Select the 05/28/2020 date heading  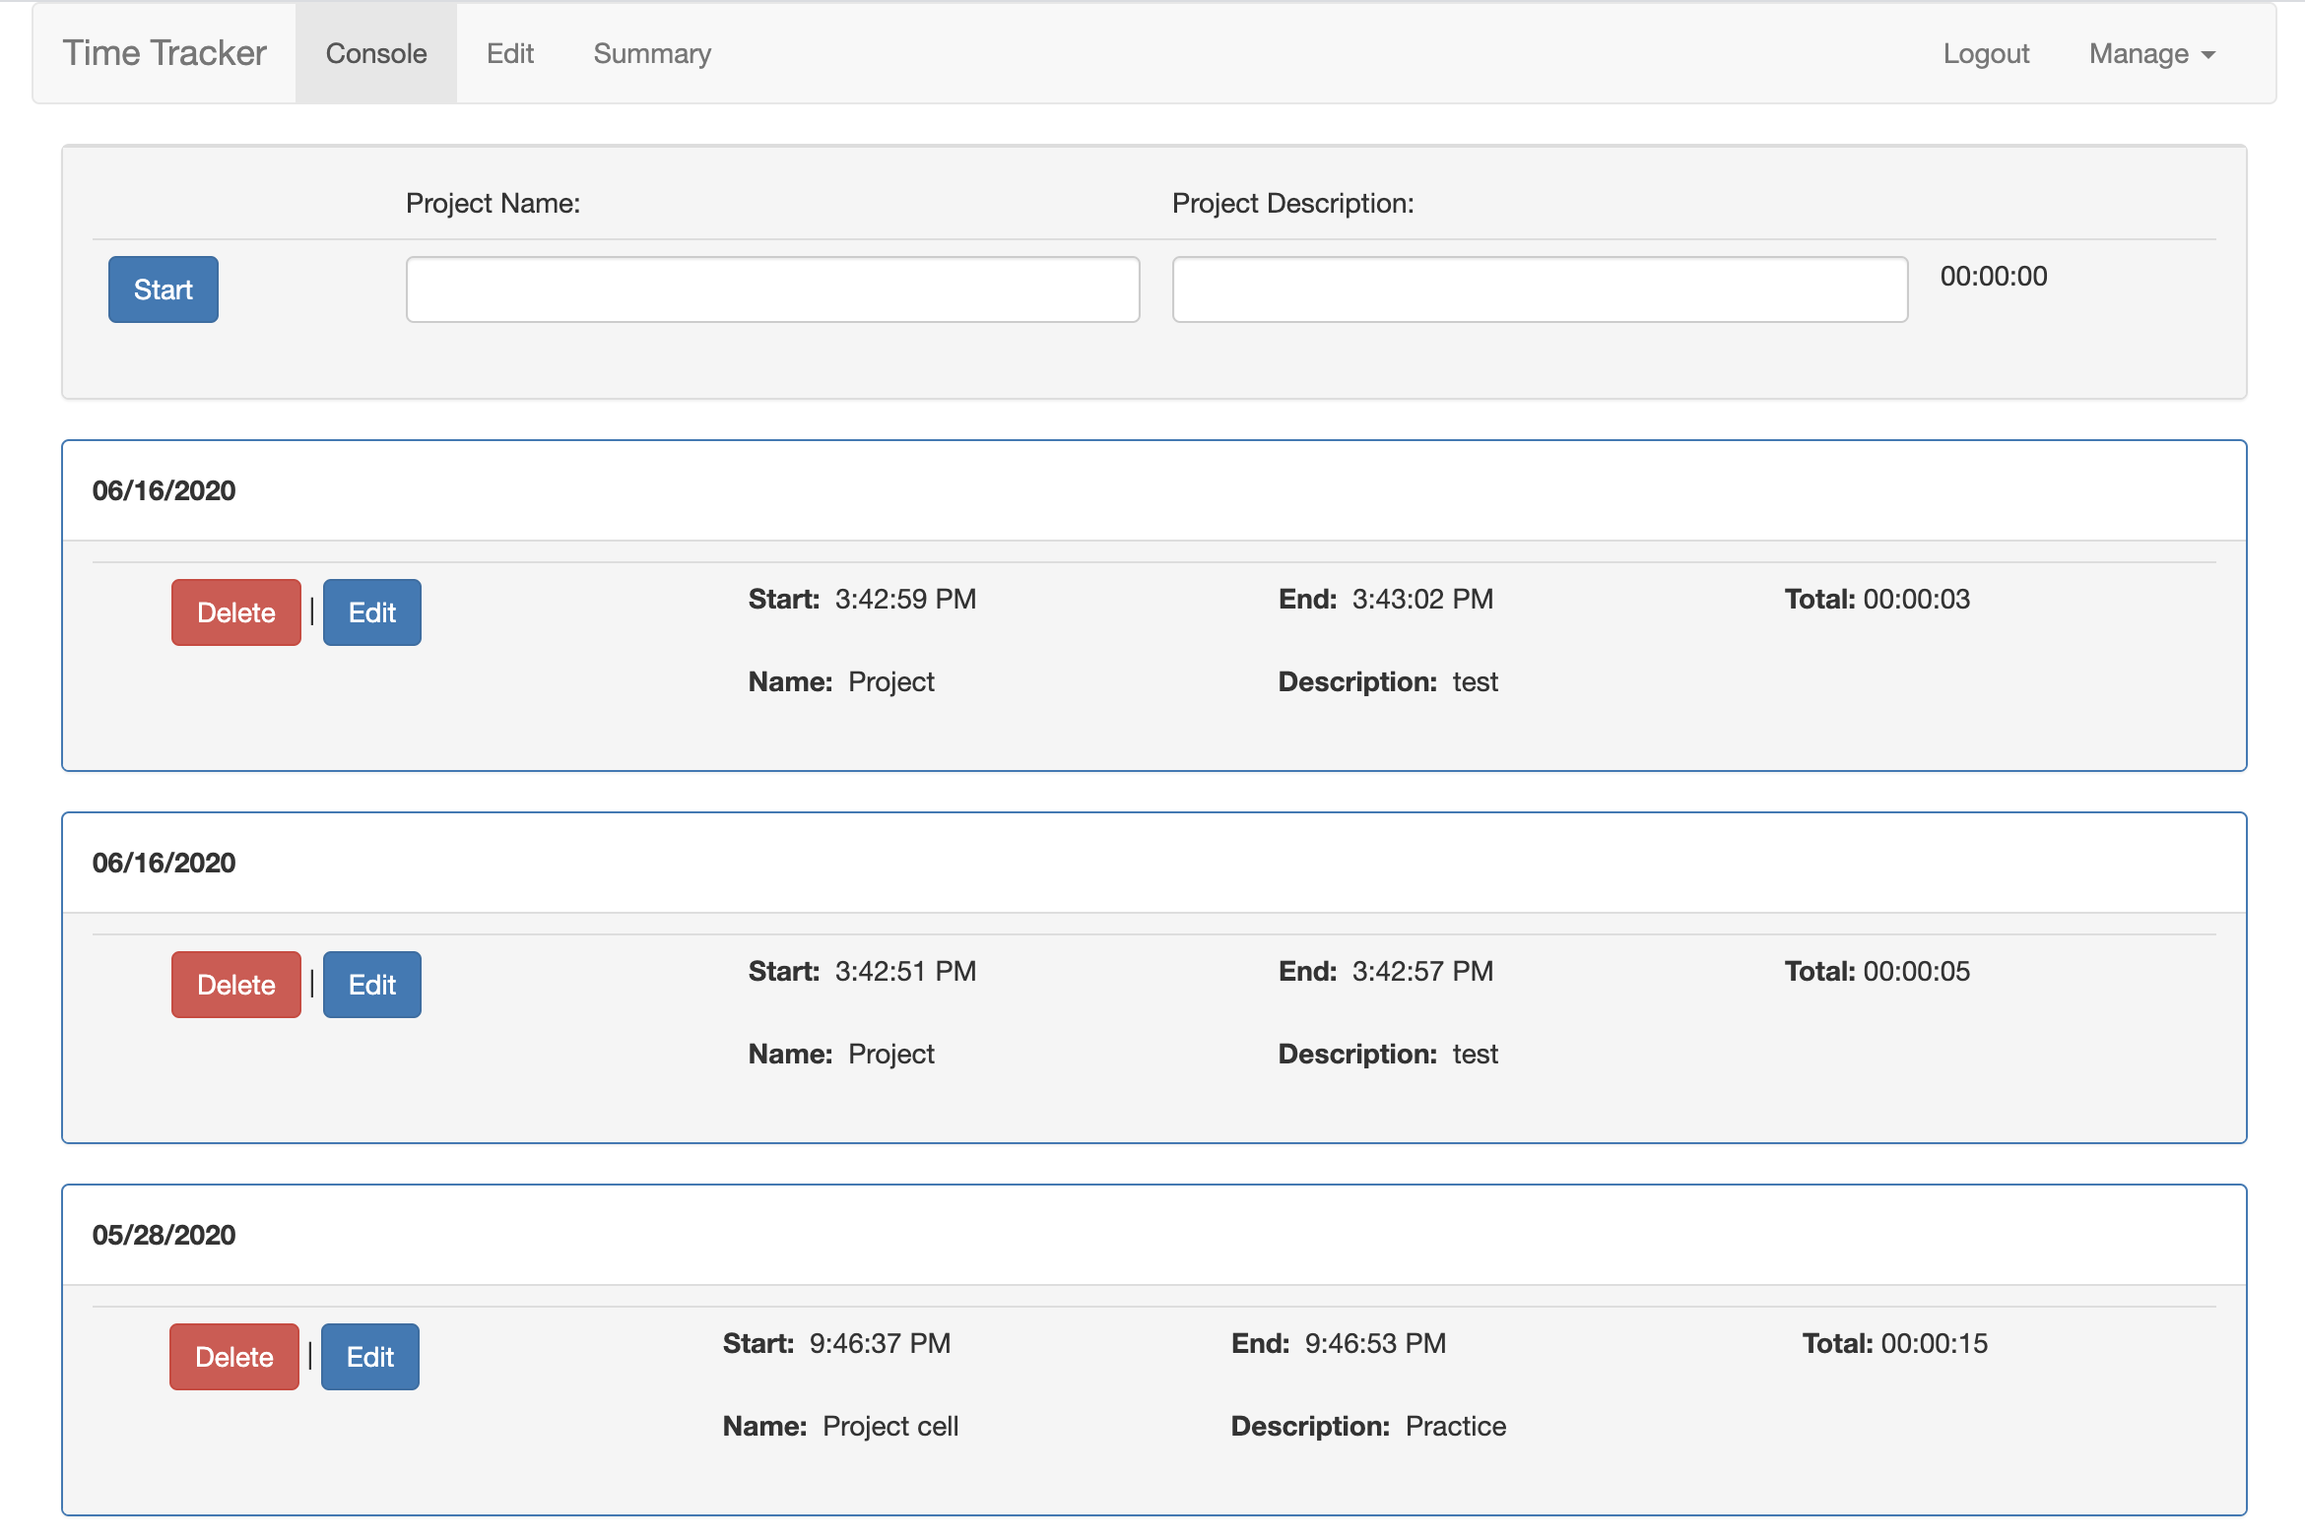pyautogui.click(x=165, y=1235)
